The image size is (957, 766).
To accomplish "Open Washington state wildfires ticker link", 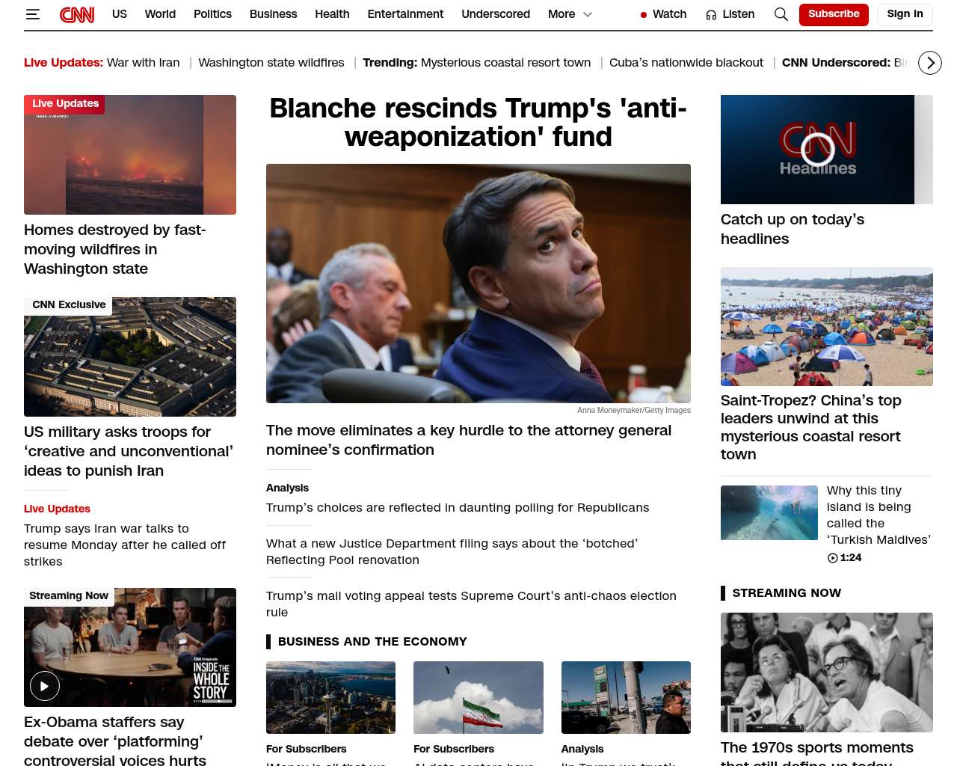I will [271, 63].
